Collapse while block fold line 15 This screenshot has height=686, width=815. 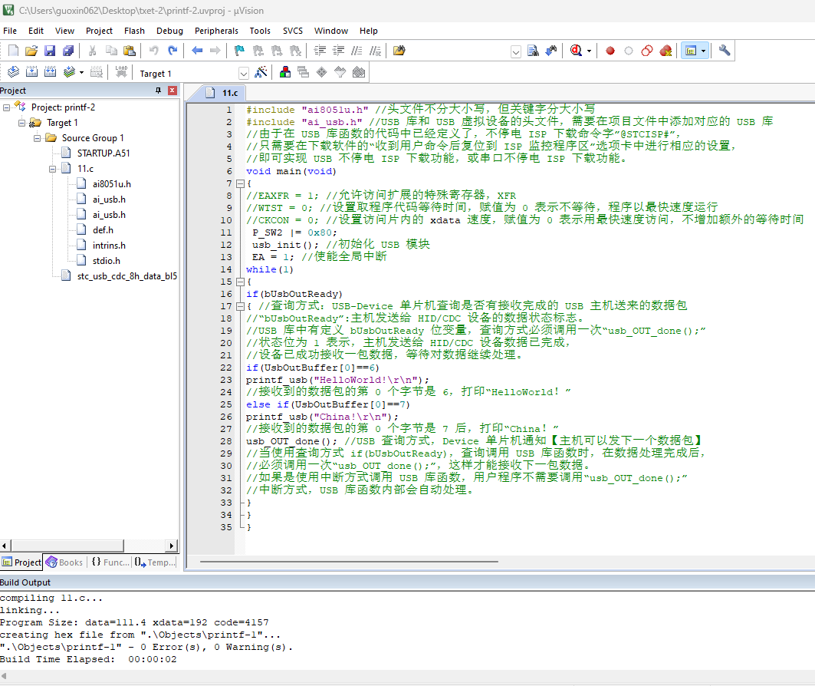click(240, 282)
